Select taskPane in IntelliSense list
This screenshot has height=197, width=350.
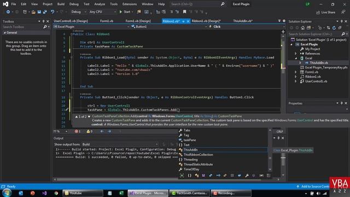coord(223,140)
